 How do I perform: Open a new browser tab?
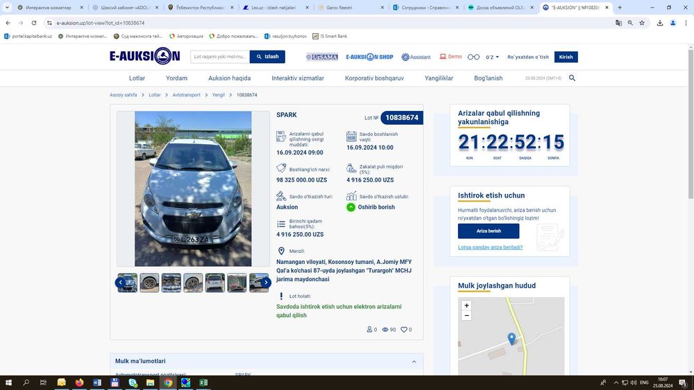(x=620, y=8)
